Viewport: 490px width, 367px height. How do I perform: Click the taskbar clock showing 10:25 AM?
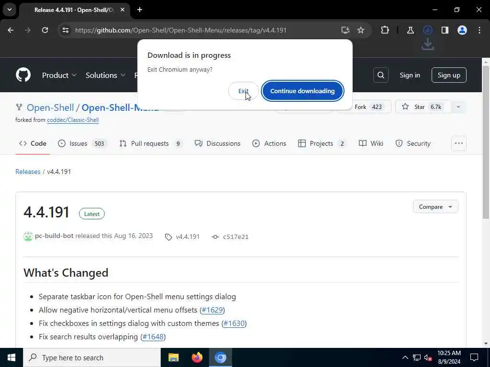449,357
